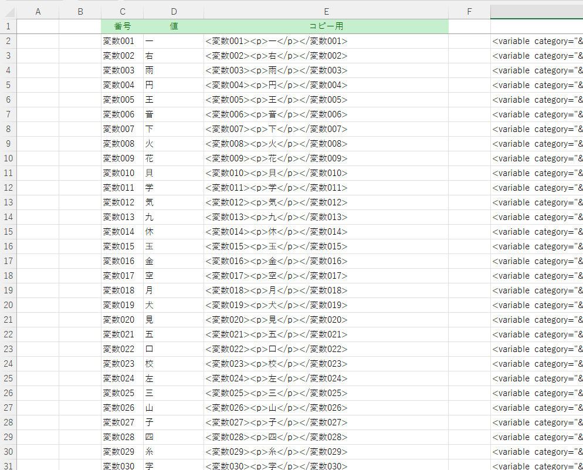Image resolution: width=583 pixels, height=470 pixels.
Task: Click value cell 火 in row 9
Action: 174,144
